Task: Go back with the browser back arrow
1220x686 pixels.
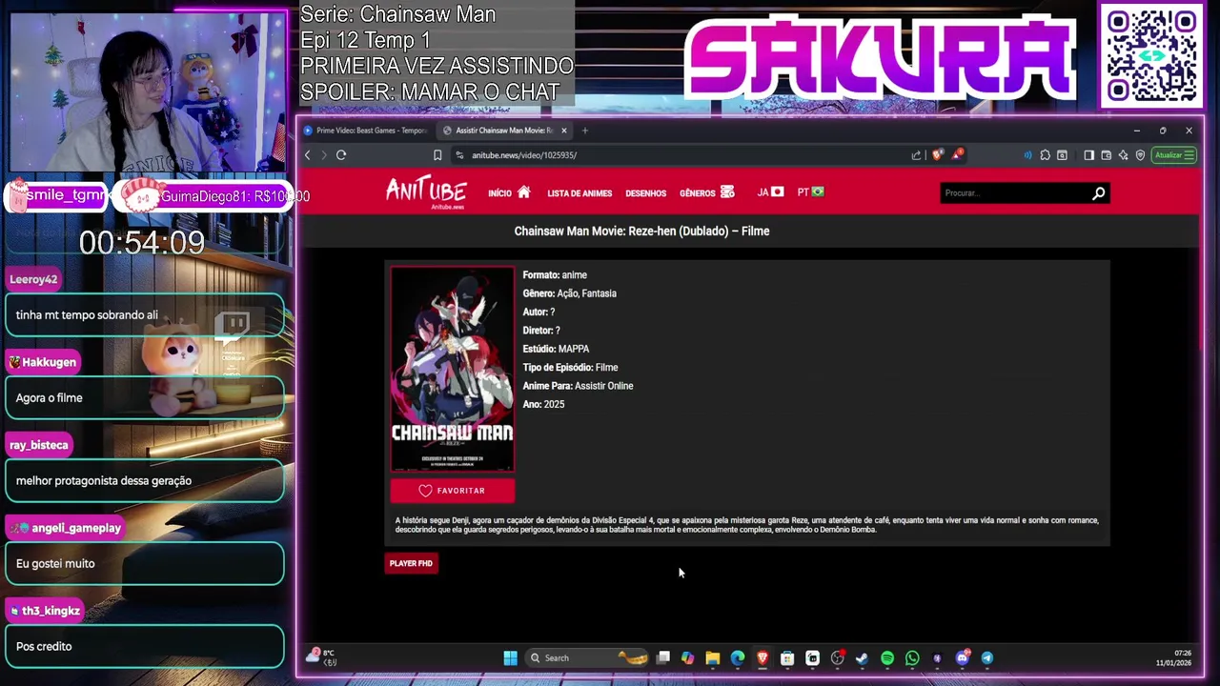Action: [x=307, y=155]
